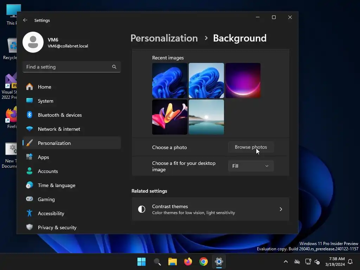
Task: Open Home in the Settings sidebar
Action: (x=72, y=87)
